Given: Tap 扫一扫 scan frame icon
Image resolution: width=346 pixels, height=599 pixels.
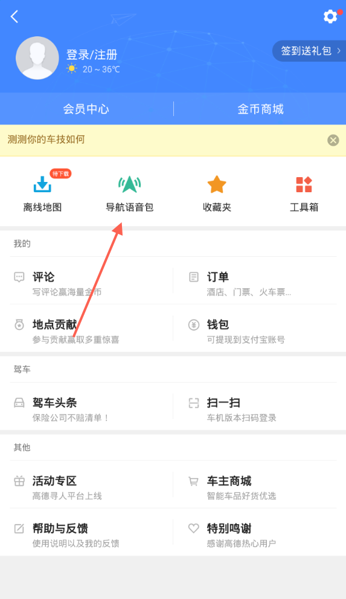Looking at the screenshot, I should [194, 403].
